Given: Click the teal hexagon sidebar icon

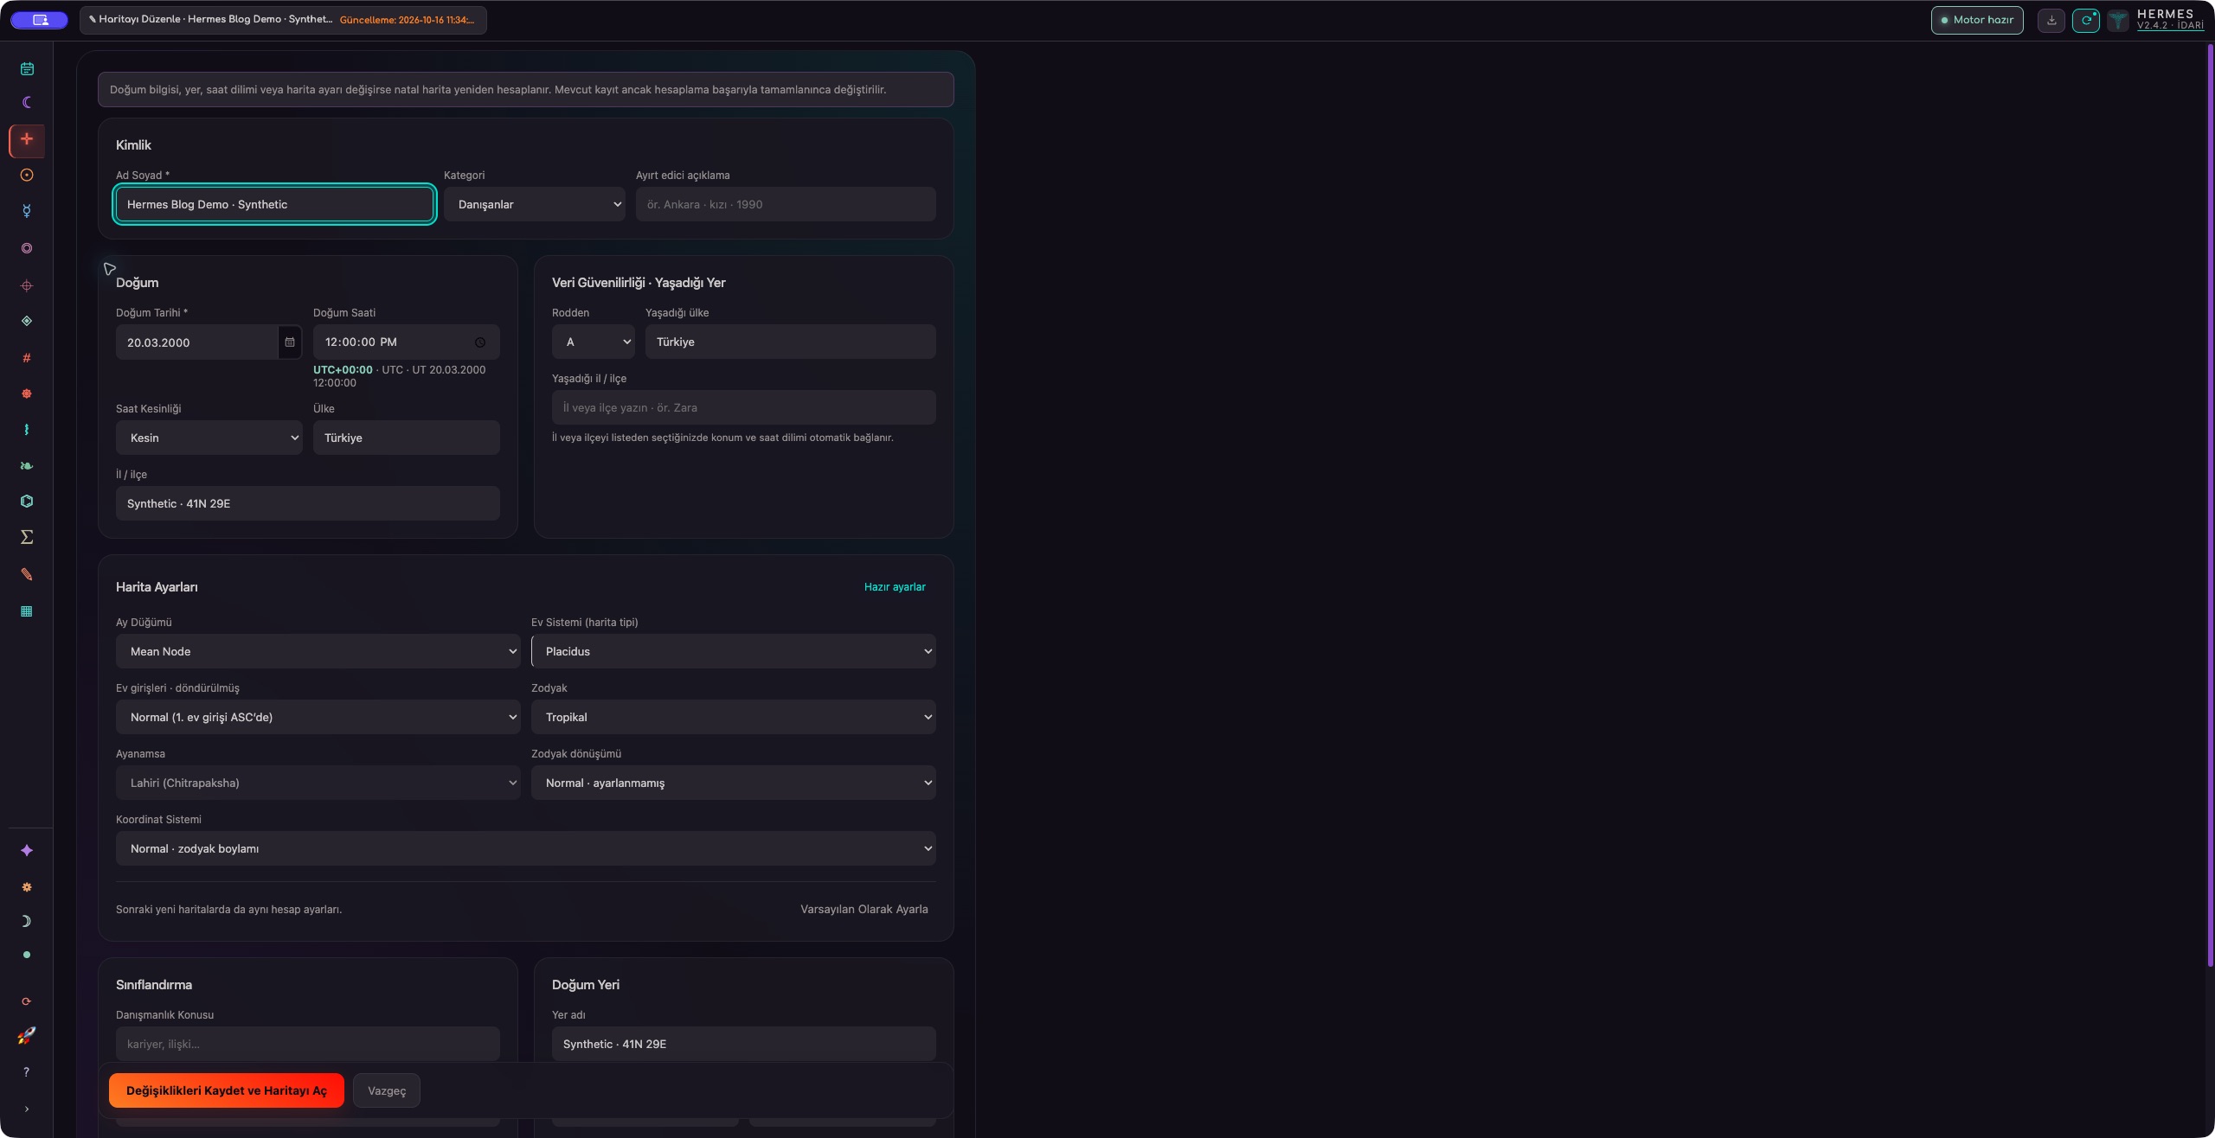Looking at the screenshot, I should point(27,502).
